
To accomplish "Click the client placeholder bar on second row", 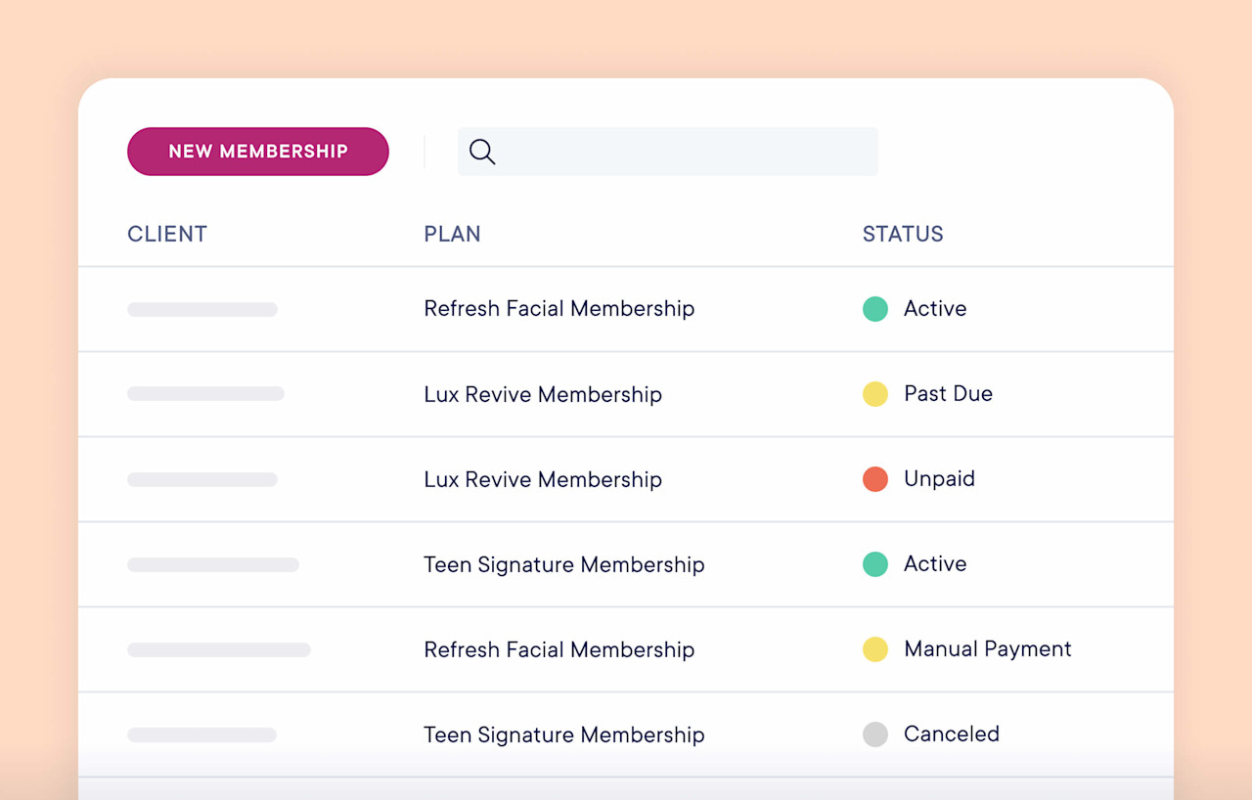I will tap(205, 393).
